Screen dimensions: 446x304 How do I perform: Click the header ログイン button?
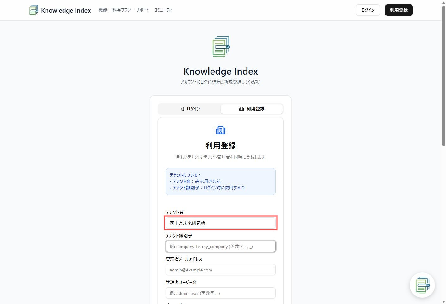click(368, 10)
